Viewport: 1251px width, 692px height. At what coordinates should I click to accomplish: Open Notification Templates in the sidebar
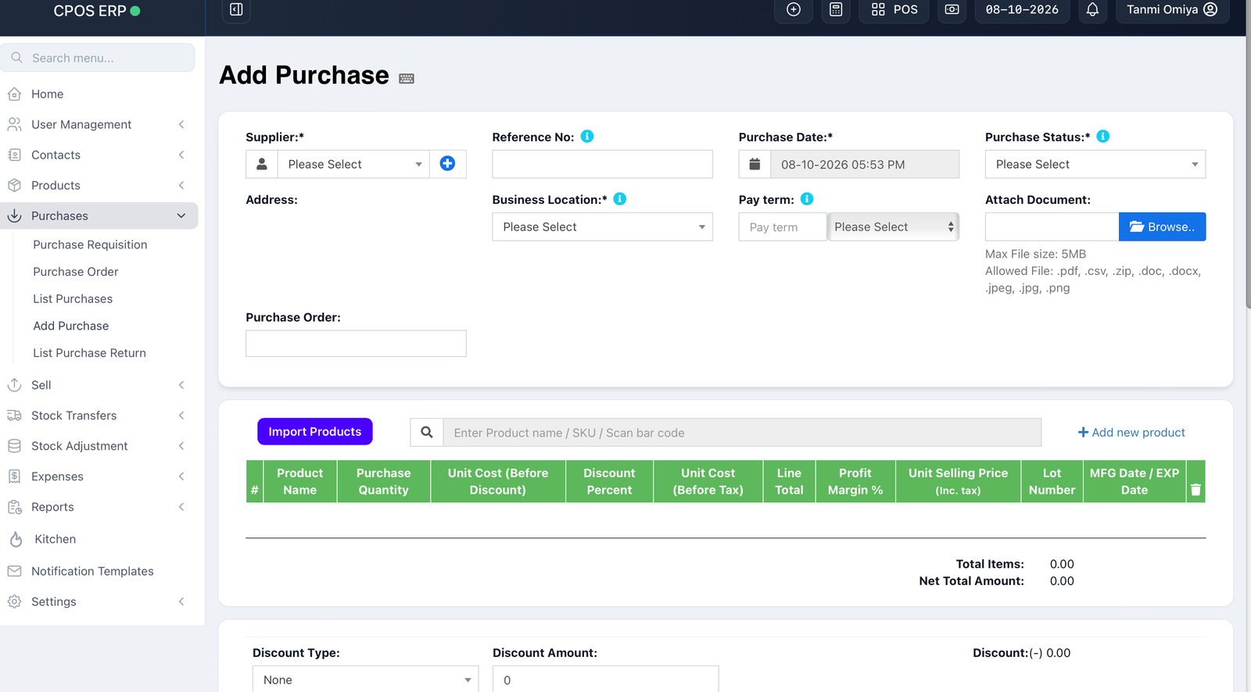tap(92, 571)
